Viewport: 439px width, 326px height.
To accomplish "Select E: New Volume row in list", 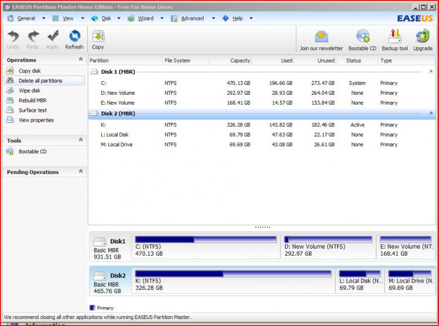I will click(x=262, y=102).
